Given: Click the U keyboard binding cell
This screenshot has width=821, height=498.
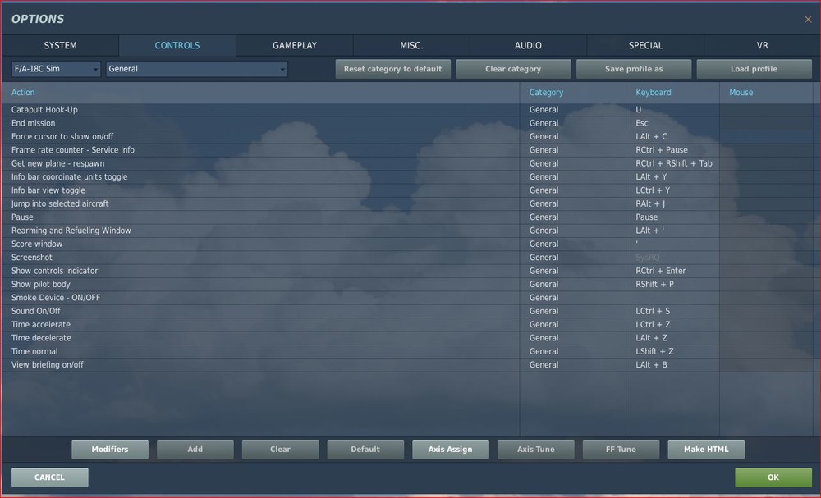Looking at the screenshot, I should 673,110.
